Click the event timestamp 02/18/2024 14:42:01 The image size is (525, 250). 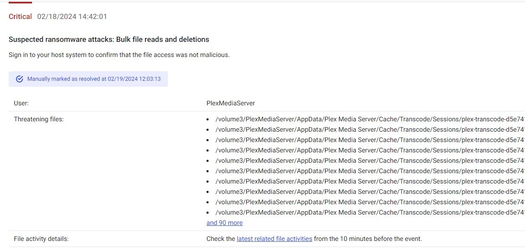click(72, 16)
